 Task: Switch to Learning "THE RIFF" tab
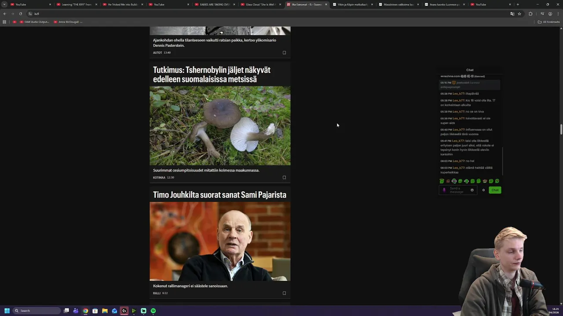pos(76,4)
